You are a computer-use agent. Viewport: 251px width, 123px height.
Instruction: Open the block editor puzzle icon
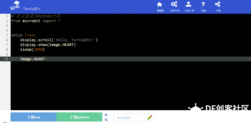click(160, 4)
